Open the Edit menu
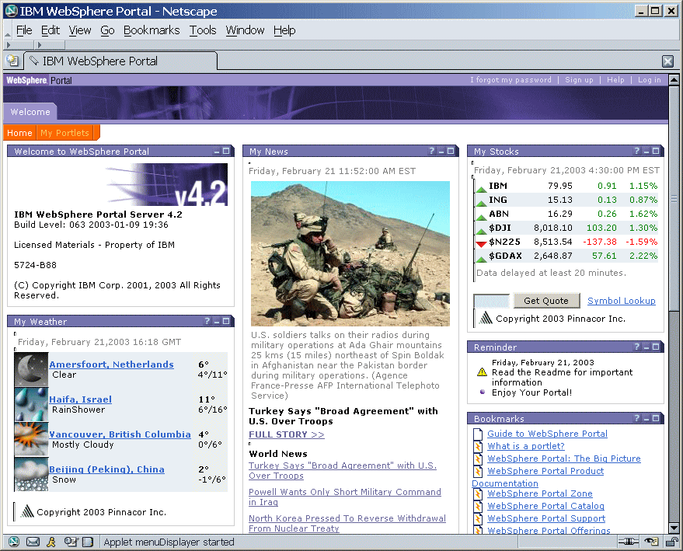 pyautogui.click(x=50, y=30)
